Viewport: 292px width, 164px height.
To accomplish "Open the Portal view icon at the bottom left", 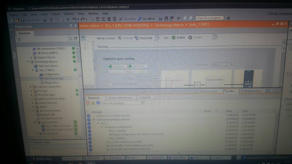I will click(x=34, y=159).
